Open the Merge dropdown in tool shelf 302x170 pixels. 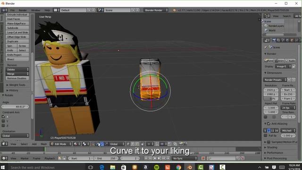(x=17, y=74)
